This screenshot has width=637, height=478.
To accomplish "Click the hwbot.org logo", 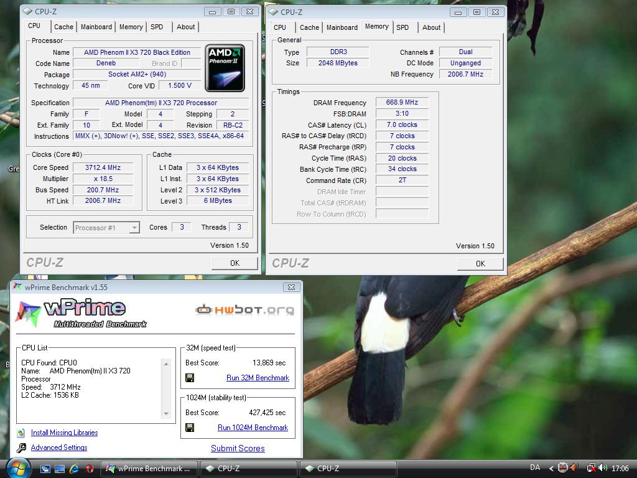I will coord(244,310).
